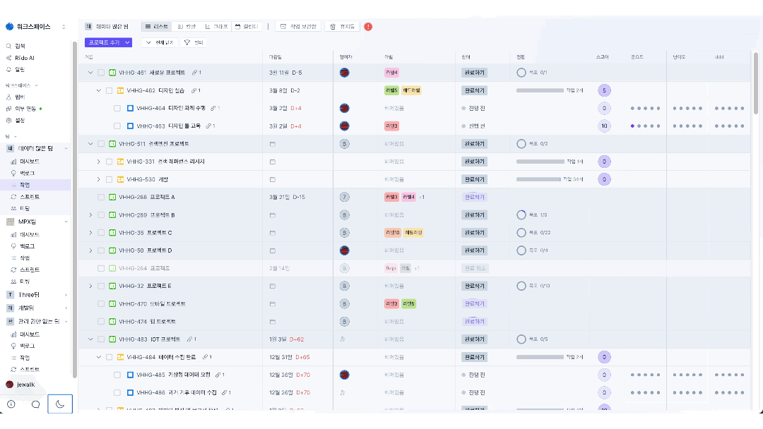Switch to the calendar view tab

click(247, 27)
